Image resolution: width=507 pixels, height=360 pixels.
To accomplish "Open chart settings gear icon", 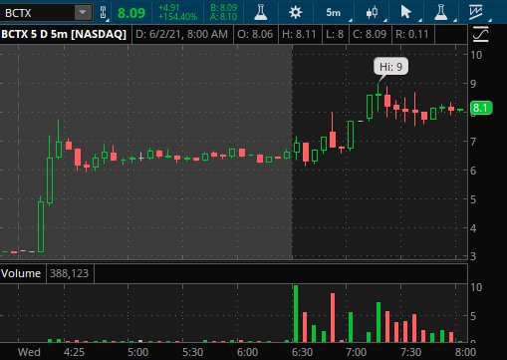I will [x=295, y=13].
